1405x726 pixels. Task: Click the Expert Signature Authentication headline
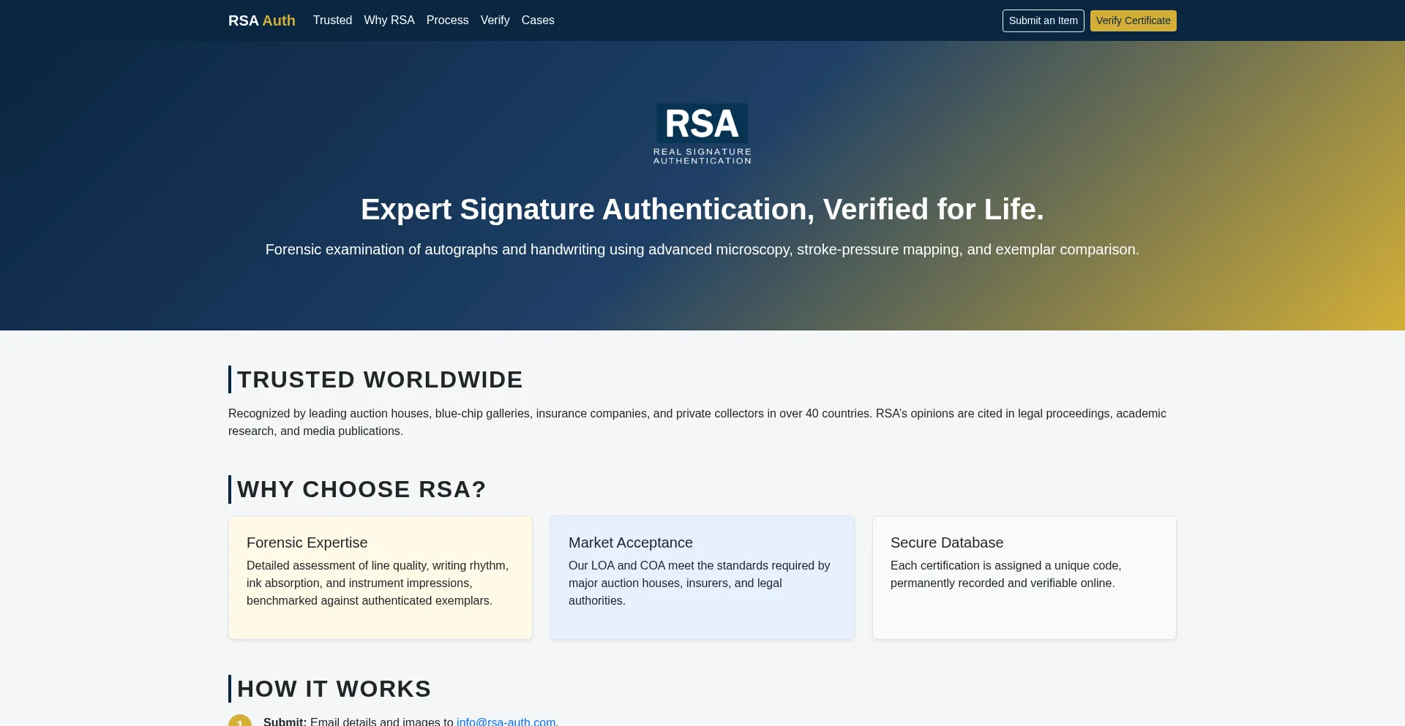point(702,209)
